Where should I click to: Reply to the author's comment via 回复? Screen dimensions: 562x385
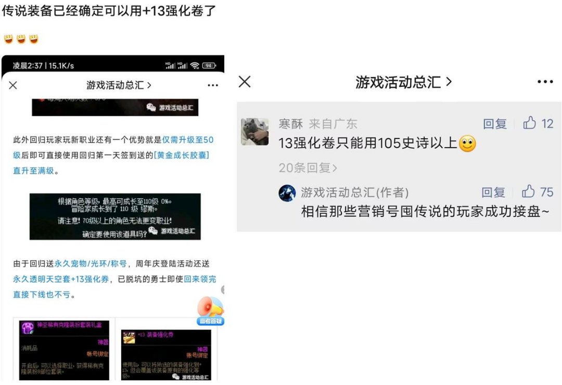point(493,192)
